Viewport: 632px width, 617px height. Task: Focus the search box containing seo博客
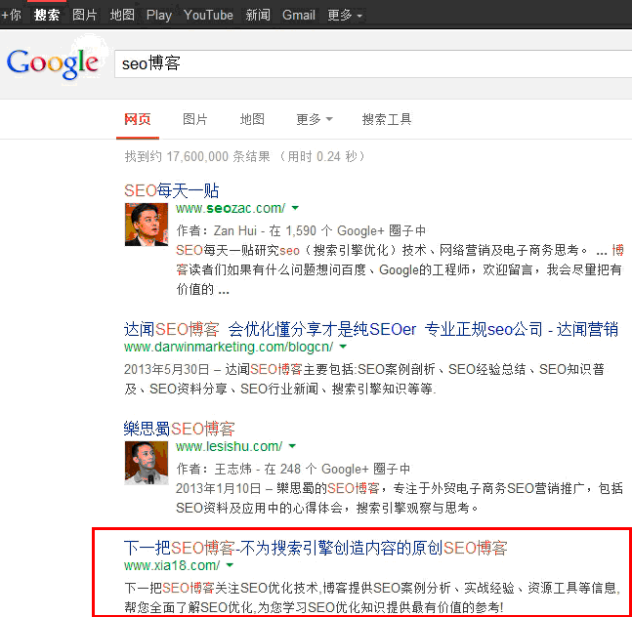(373, 64)
